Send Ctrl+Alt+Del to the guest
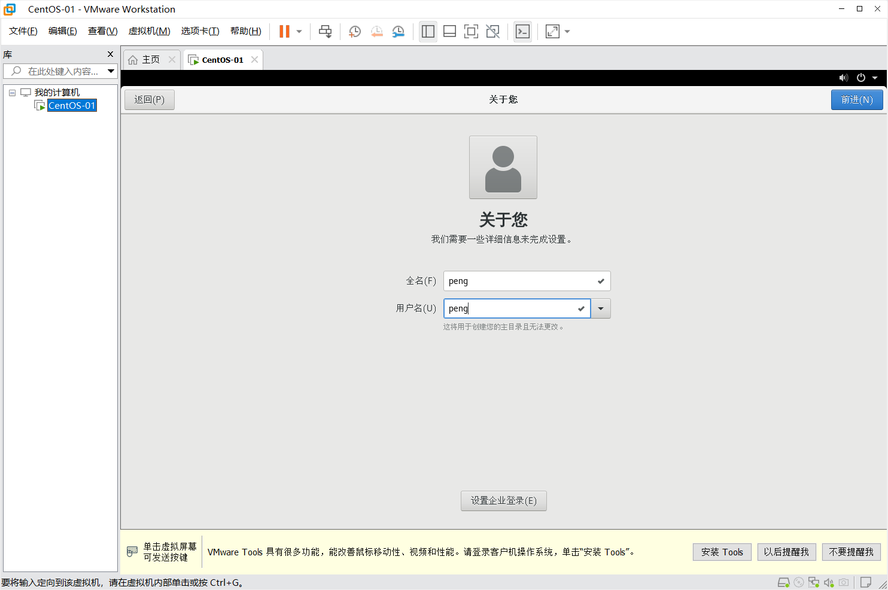888x590 pixels. tap(325, 31)
